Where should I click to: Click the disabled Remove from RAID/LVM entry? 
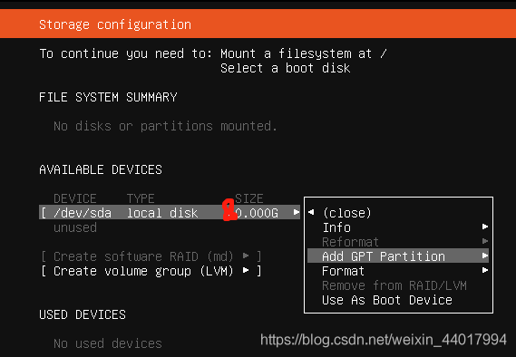394,285
